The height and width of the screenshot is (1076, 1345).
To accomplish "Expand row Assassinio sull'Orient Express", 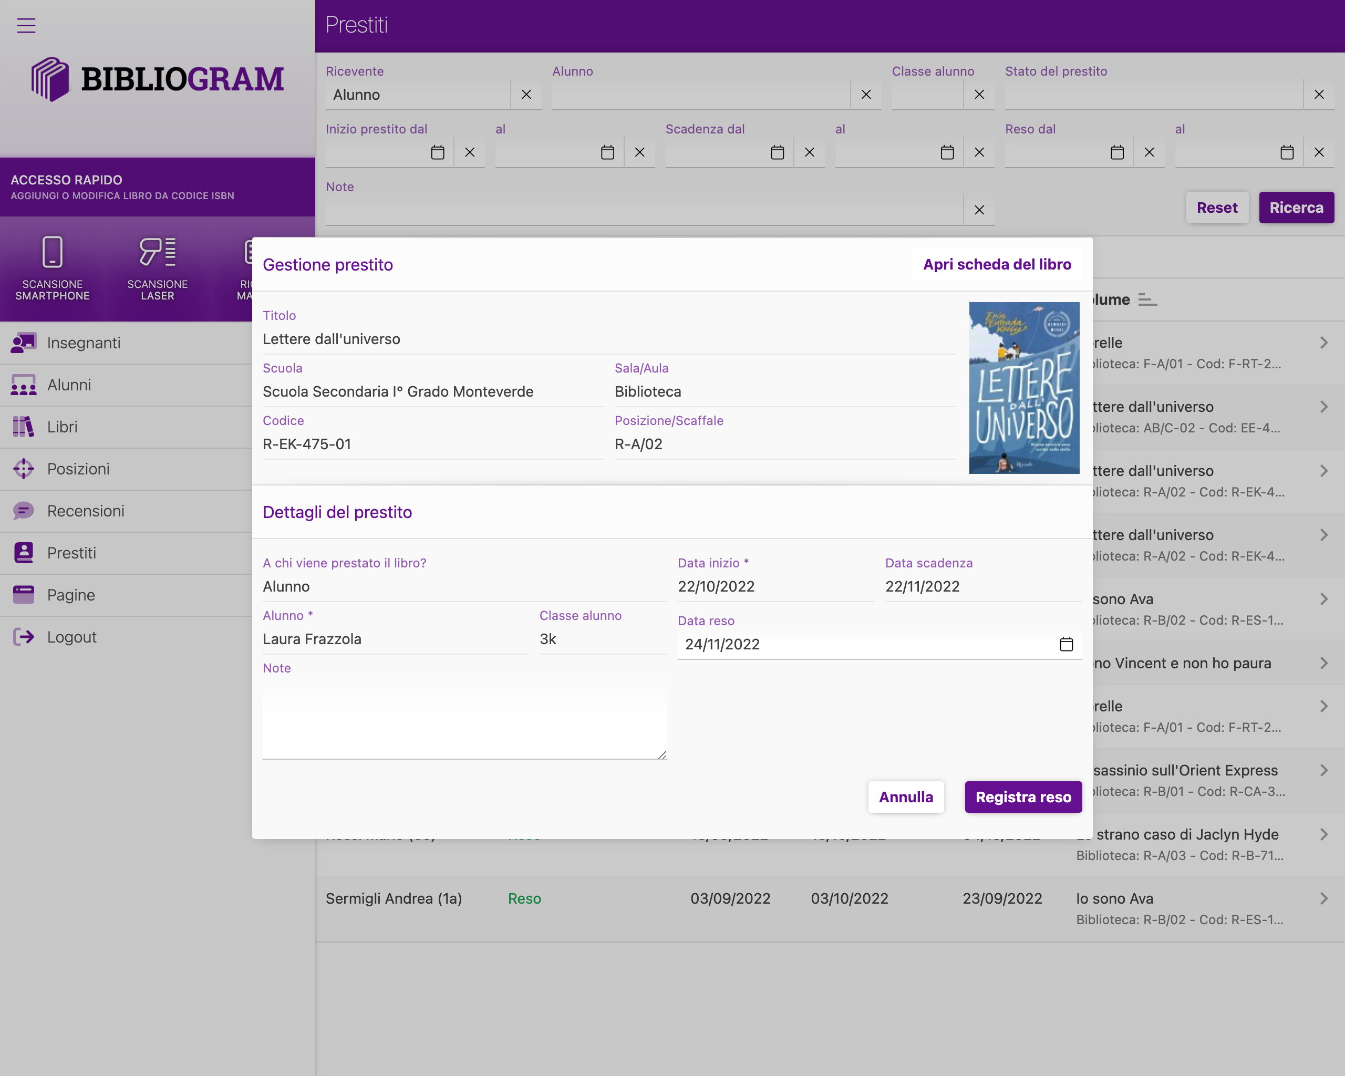I will (1324, 771).
